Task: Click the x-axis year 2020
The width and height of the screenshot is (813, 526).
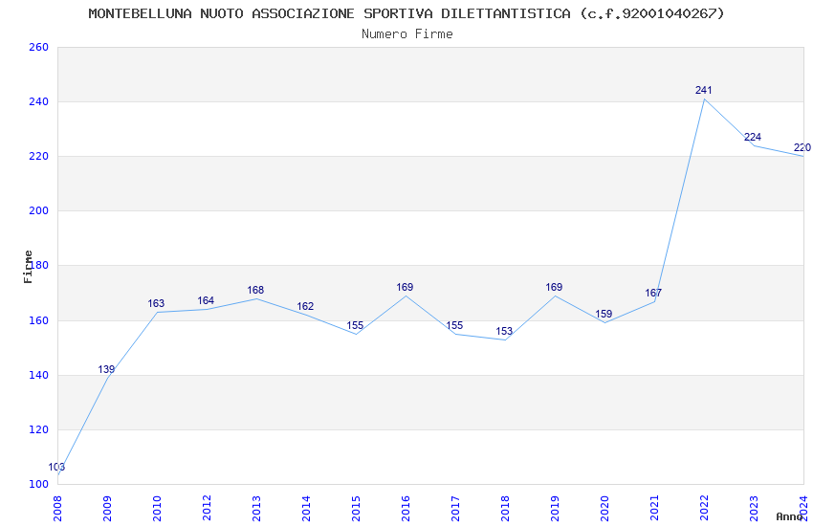Action: click(604, 509)
